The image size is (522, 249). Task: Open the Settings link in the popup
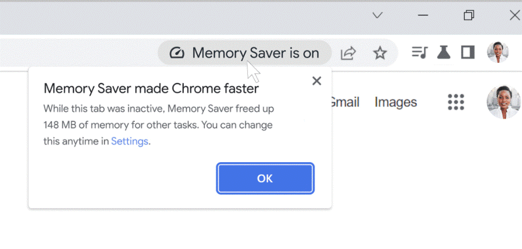pyautogui.click(x=130, y=141)
